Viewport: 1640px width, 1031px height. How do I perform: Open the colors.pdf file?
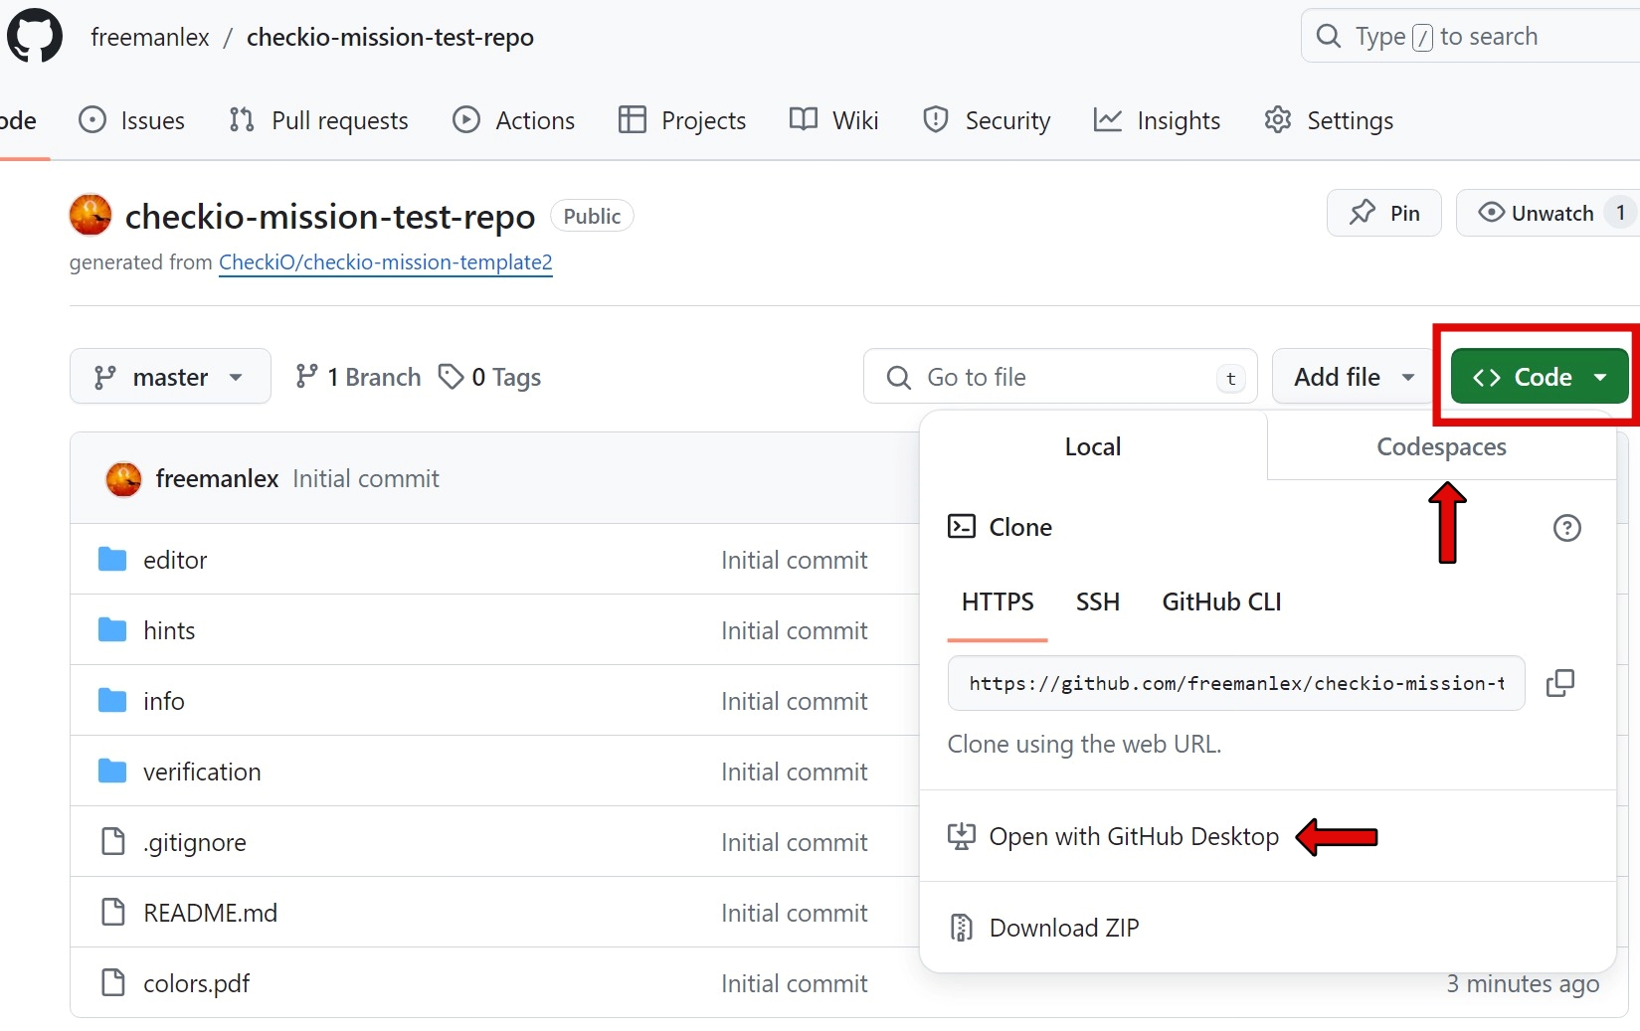pyautogui.click(x=196, y=983)
